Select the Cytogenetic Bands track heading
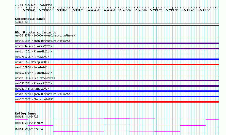226x135 pixels. (x=30, y=19)
